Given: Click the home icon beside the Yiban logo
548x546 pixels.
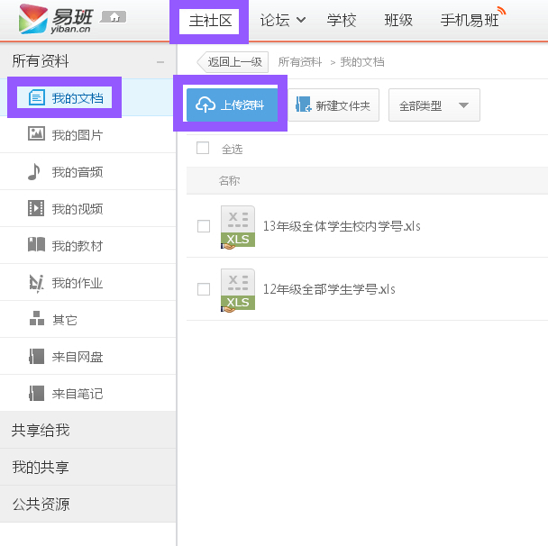Looking at the screenshot, I should click(114, 16).
